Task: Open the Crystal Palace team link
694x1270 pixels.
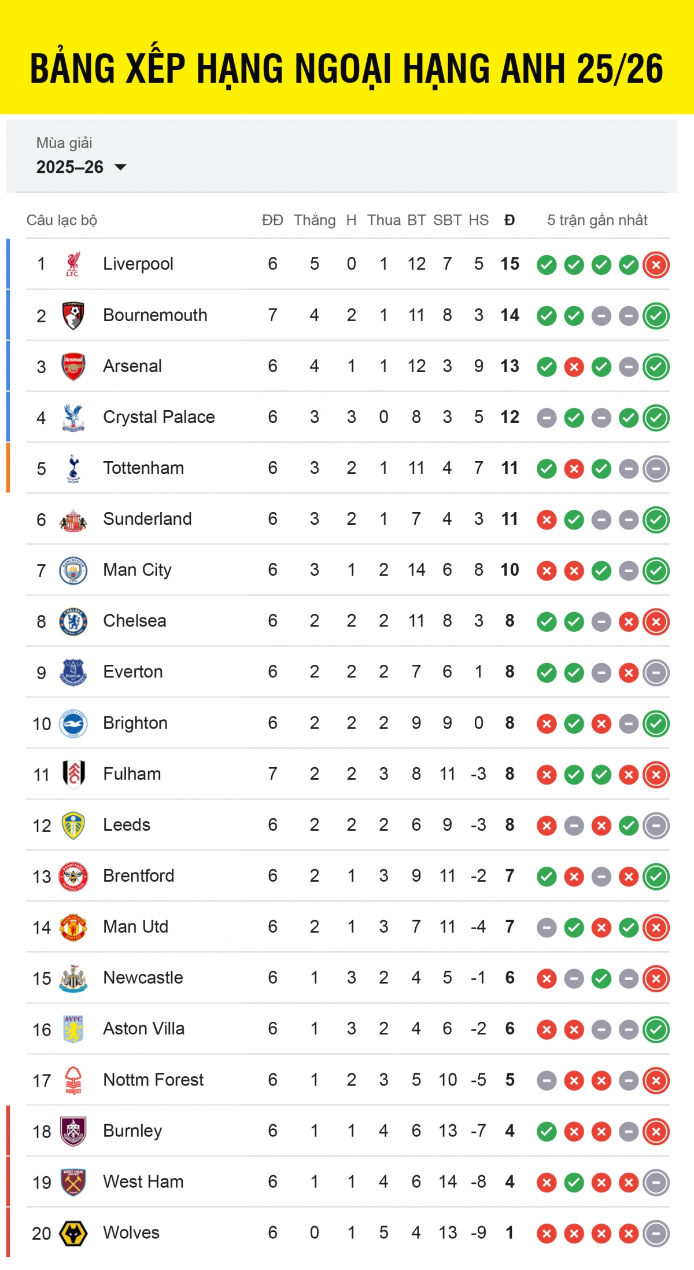Action: [158, 417]
